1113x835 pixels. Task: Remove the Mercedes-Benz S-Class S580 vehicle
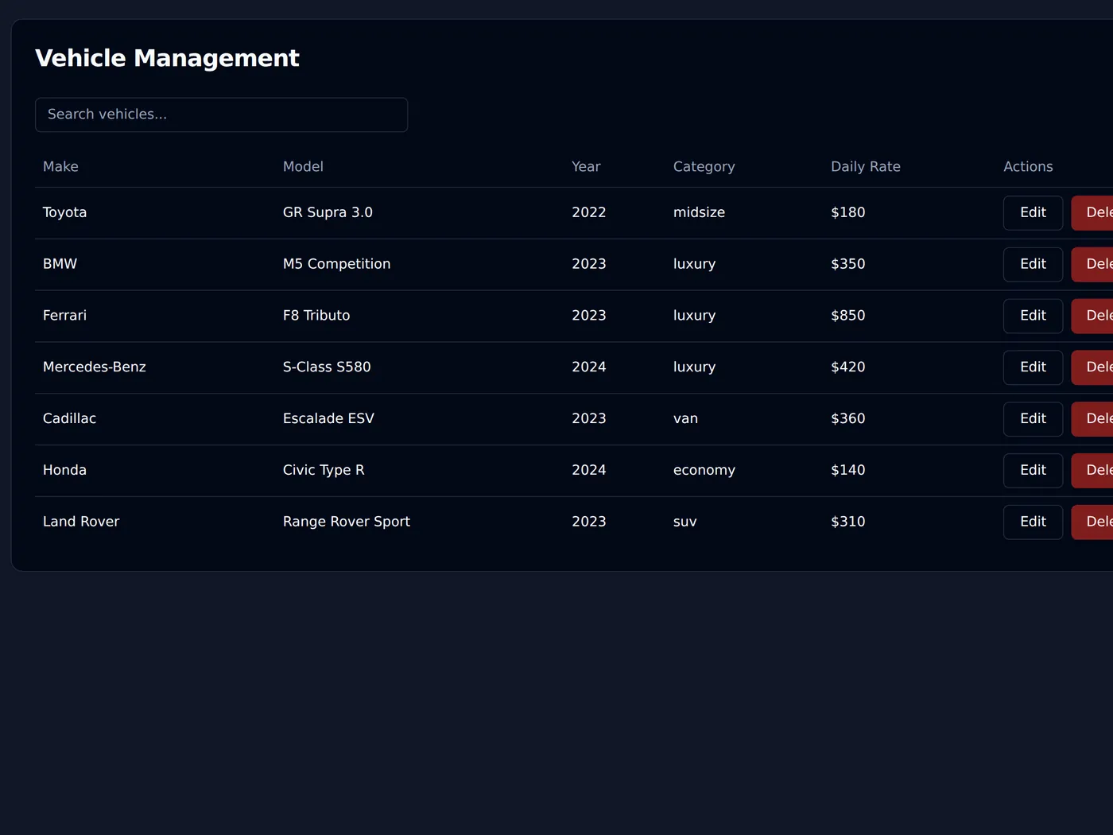[1093, 368]
